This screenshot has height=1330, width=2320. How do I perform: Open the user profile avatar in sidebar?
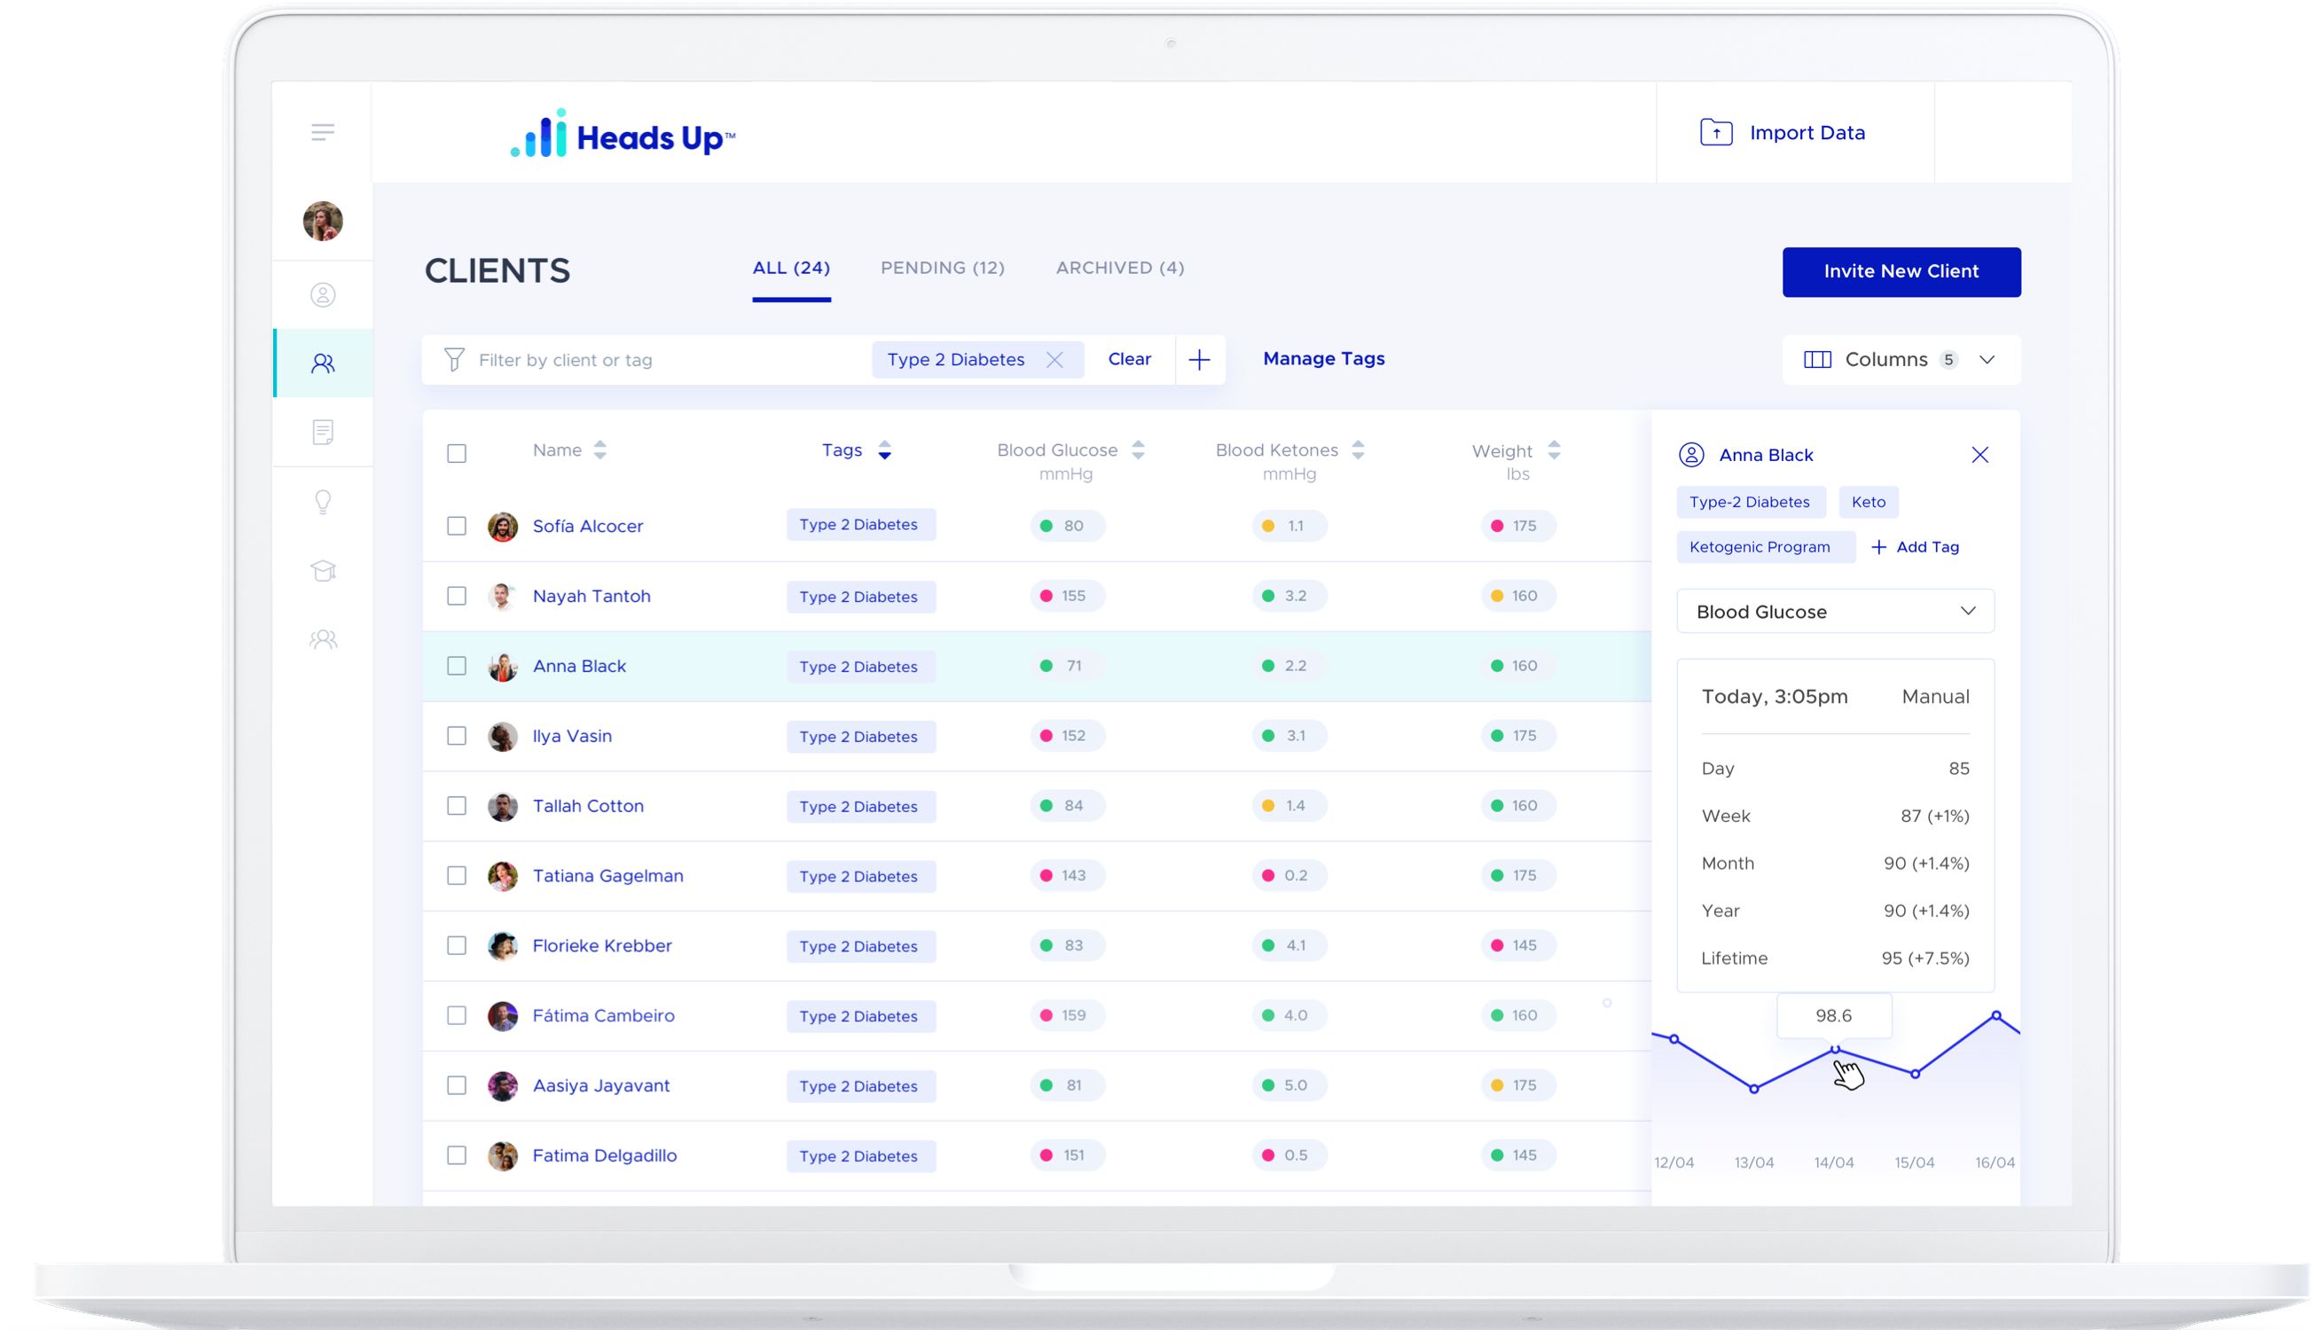coord(323,221)
